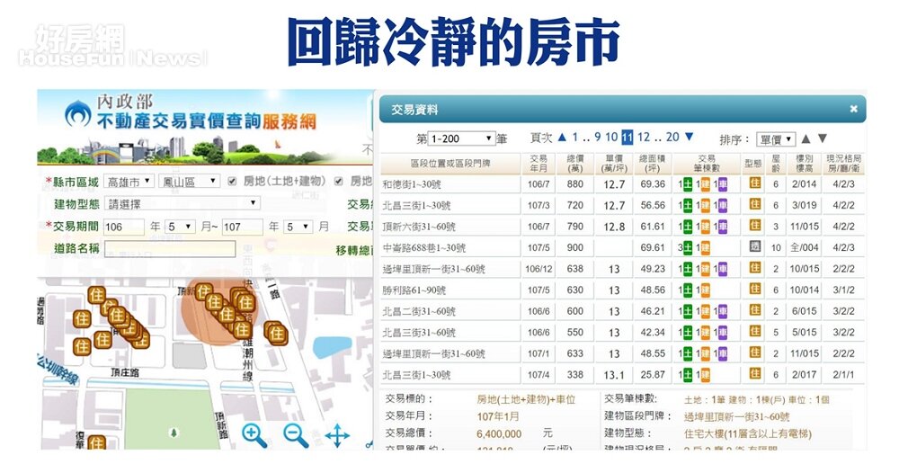
Task: Open the start month dropdown showing 5
Action: pyautogui.click(x=180, y=227)
